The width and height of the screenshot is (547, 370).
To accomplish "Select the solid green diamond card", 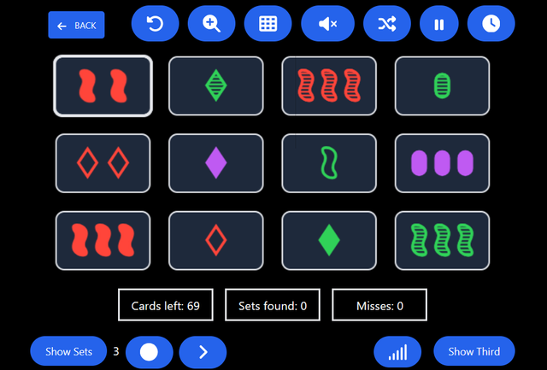I will pos(329,241).
